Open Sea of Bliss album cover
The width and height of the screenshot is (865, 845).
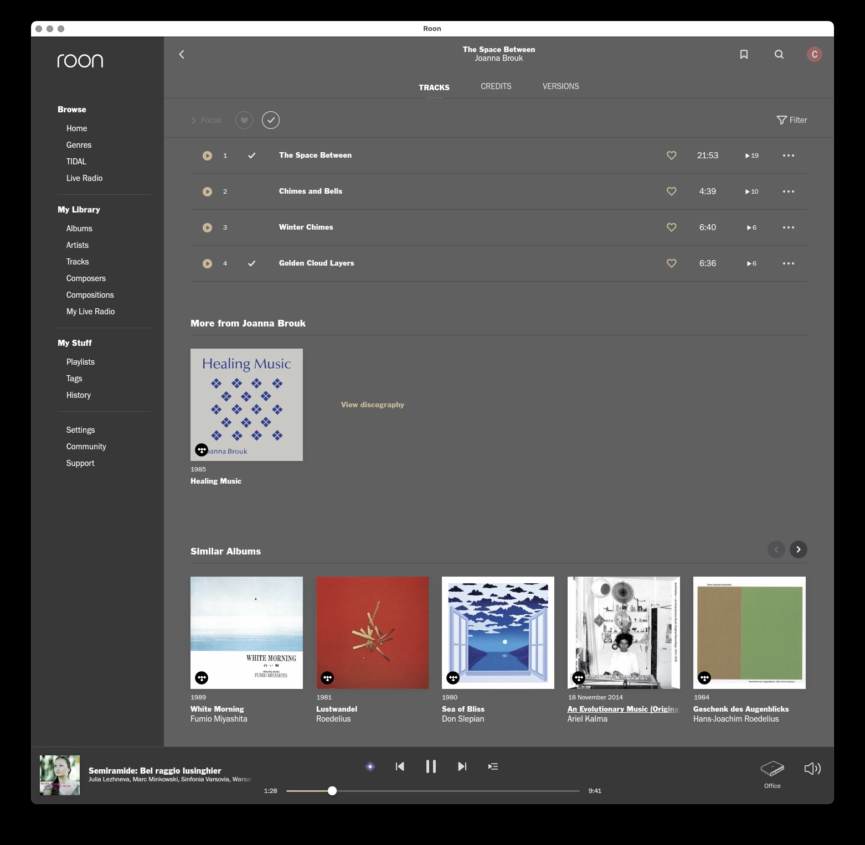[498, 633]
